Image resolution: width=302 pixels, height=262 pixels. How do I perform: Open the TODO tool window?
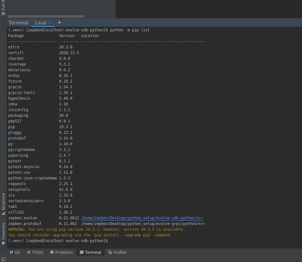click(35, 252)
